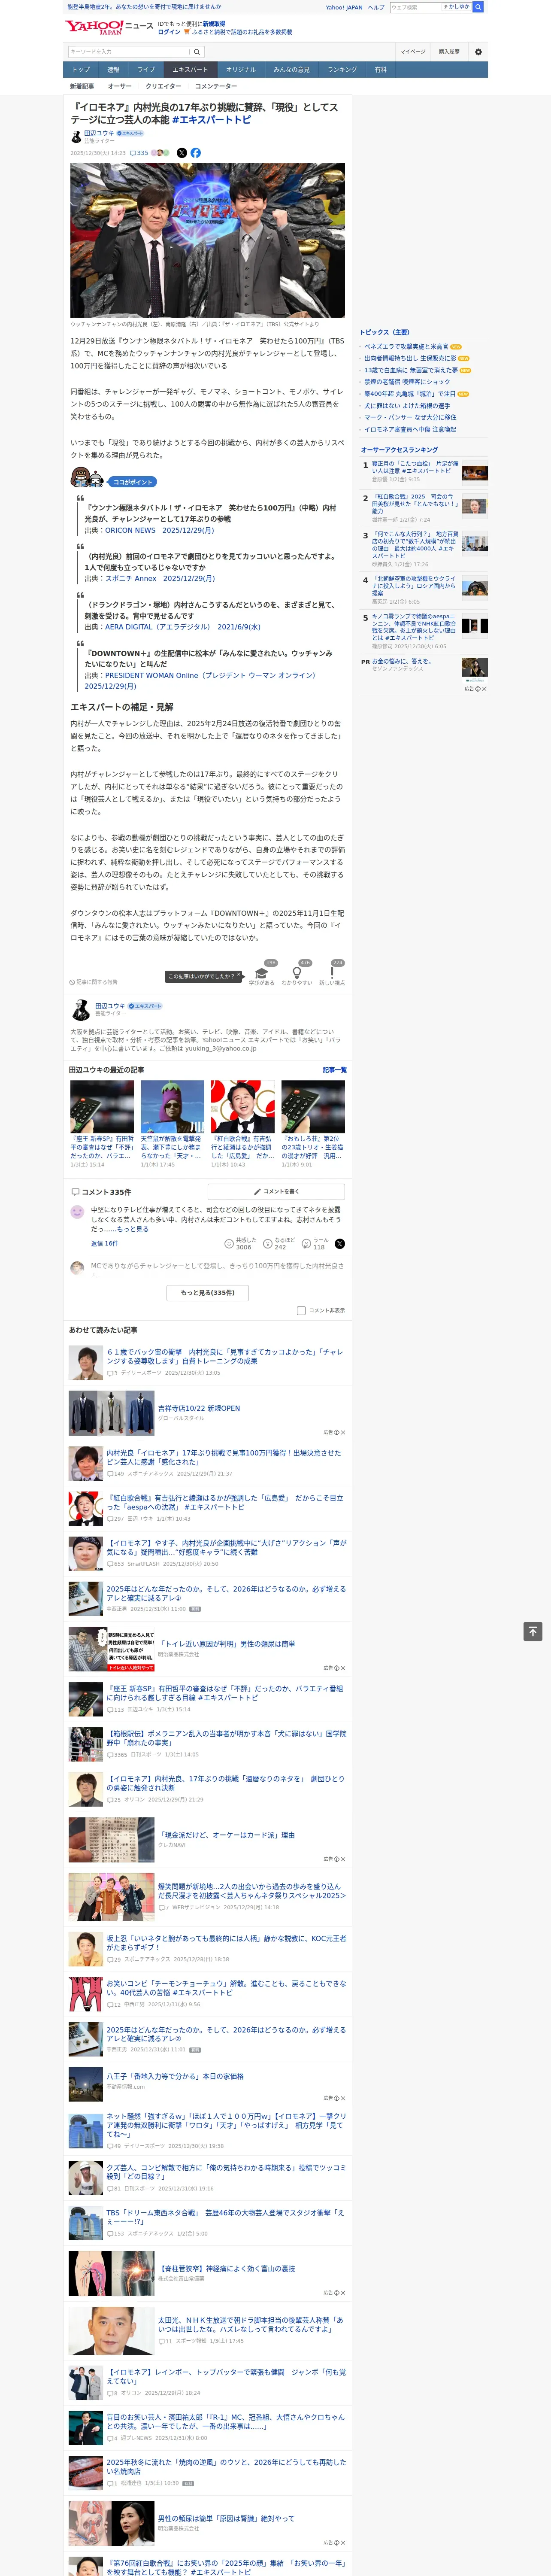551x2576 pixels.
Task: Click the ウェブ検索 input field
Action: click(415, 7)
